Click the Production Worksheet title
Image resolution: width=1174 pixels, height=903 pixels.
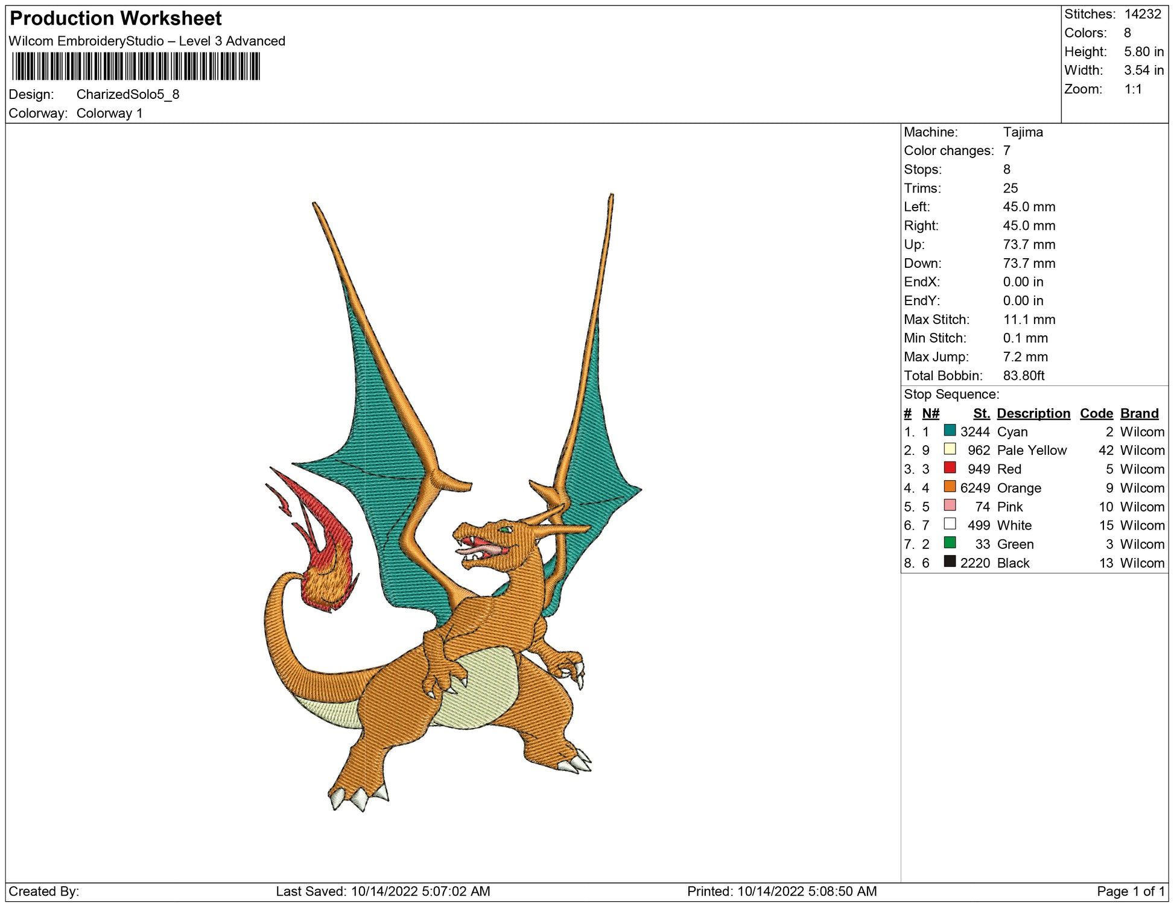[116, 19]
